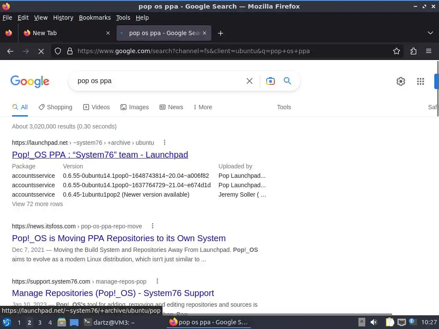Open options for the launchpad.net result
The height and width of the screenshot is (329, 439).
click(165, 142)
